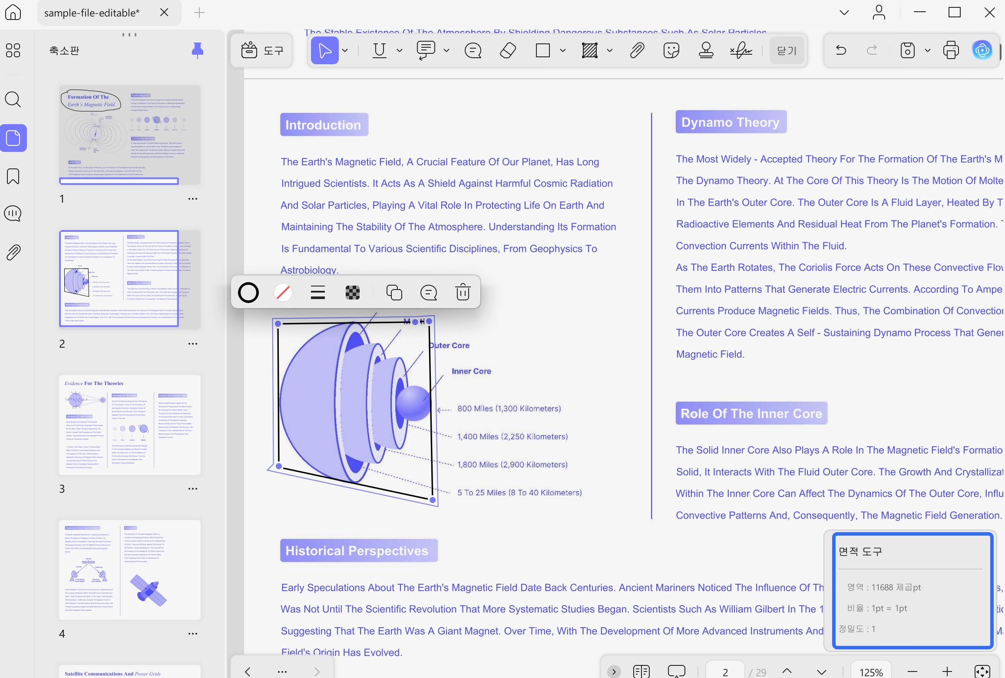Open the Sticker tool

point(671,50)
